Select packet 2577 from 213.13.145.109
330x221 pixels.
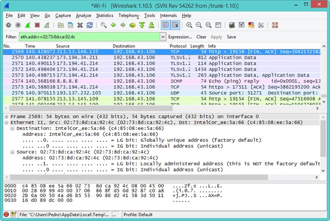tap(161, 98)
